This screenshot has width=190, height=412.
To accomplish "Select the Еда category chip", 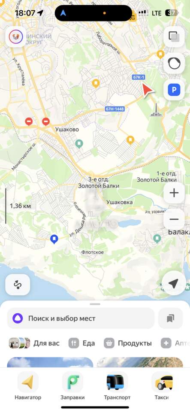I will [x=81, y=343].
